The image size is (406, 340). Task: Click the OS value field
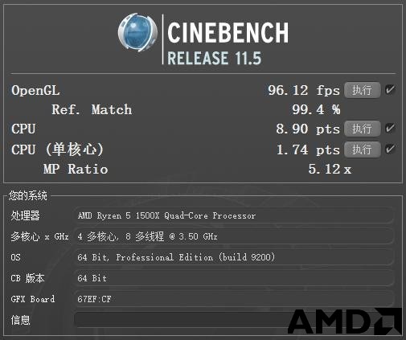pos(234,257)
